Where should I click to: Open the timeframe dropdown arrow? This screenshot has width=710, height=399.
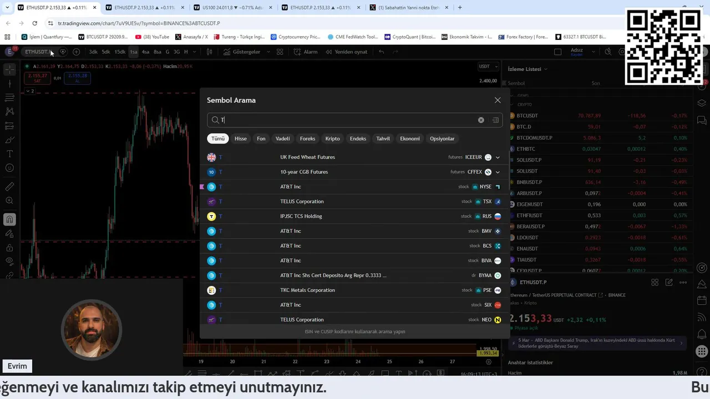(195, 52)
